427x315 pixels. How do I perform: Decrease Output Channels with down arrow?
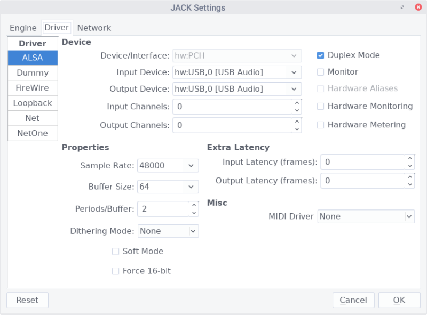297,129
